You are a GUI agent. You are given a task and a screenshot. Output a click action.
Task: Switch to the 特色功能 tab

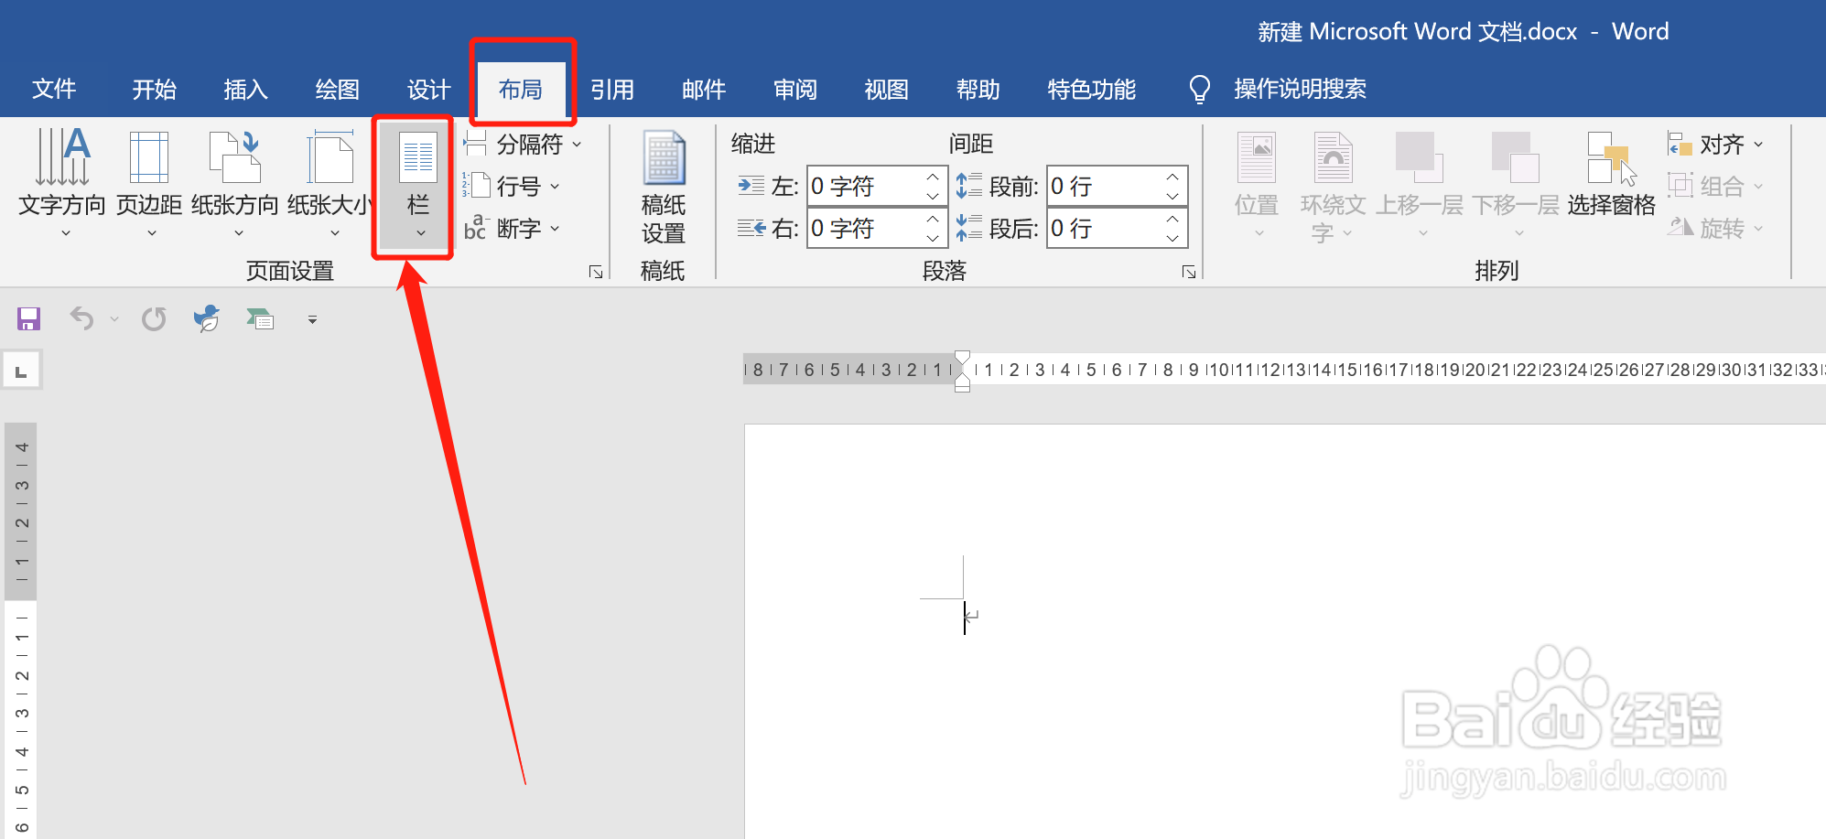tap(1092, 90)
